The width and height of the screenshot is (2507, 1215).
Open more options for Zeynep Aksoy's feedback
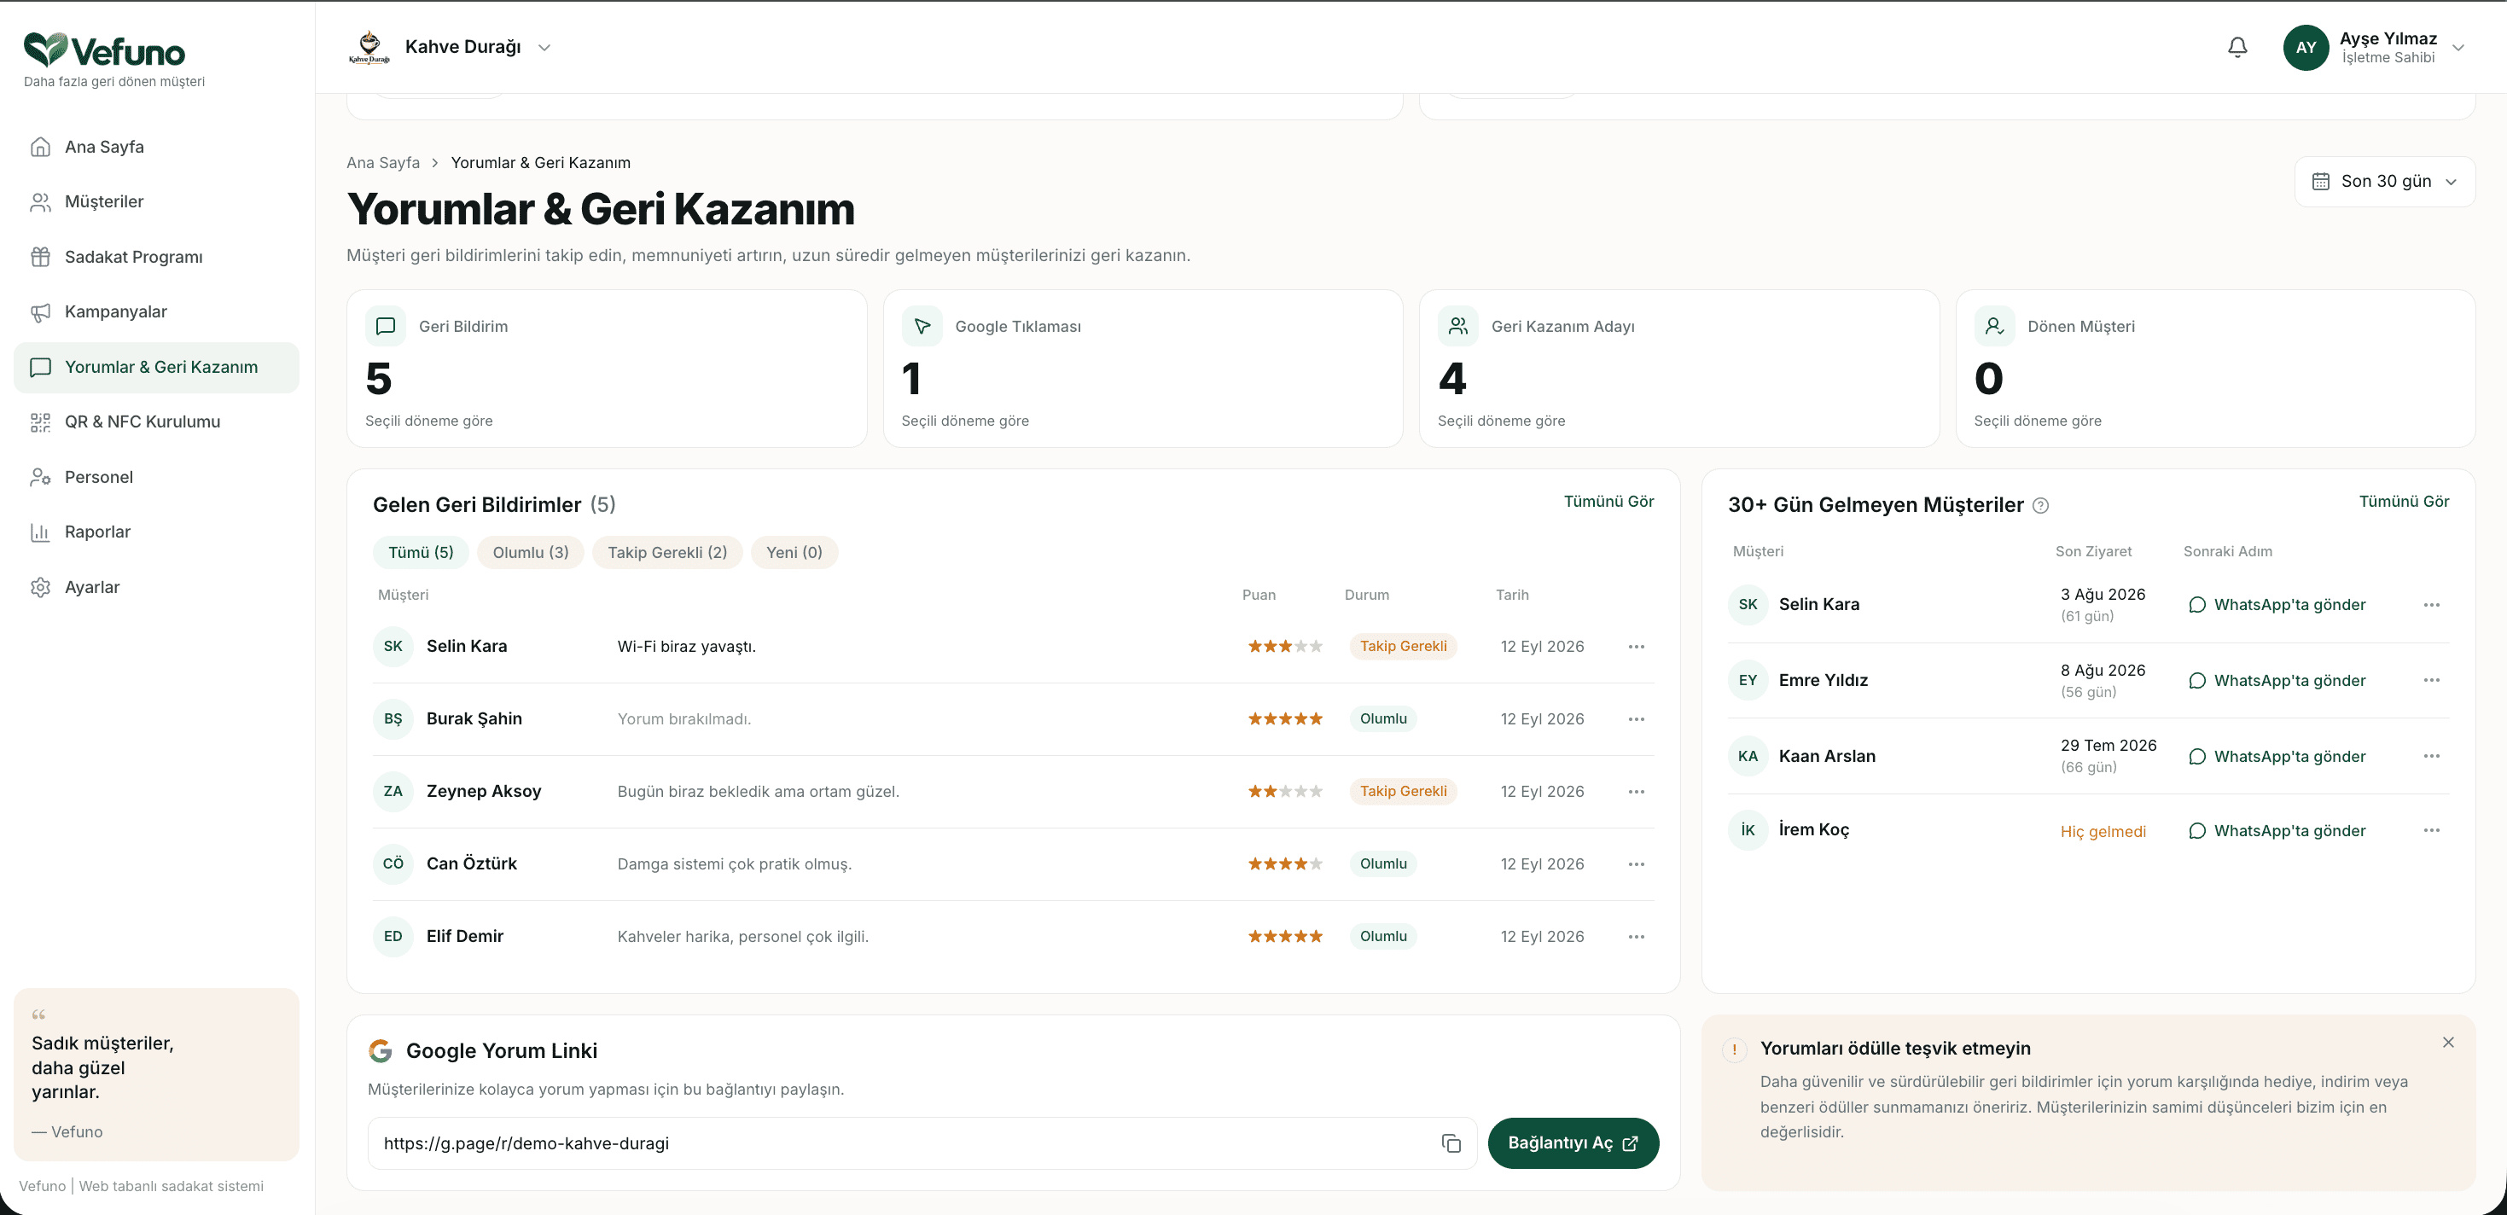coord(1636,792)
